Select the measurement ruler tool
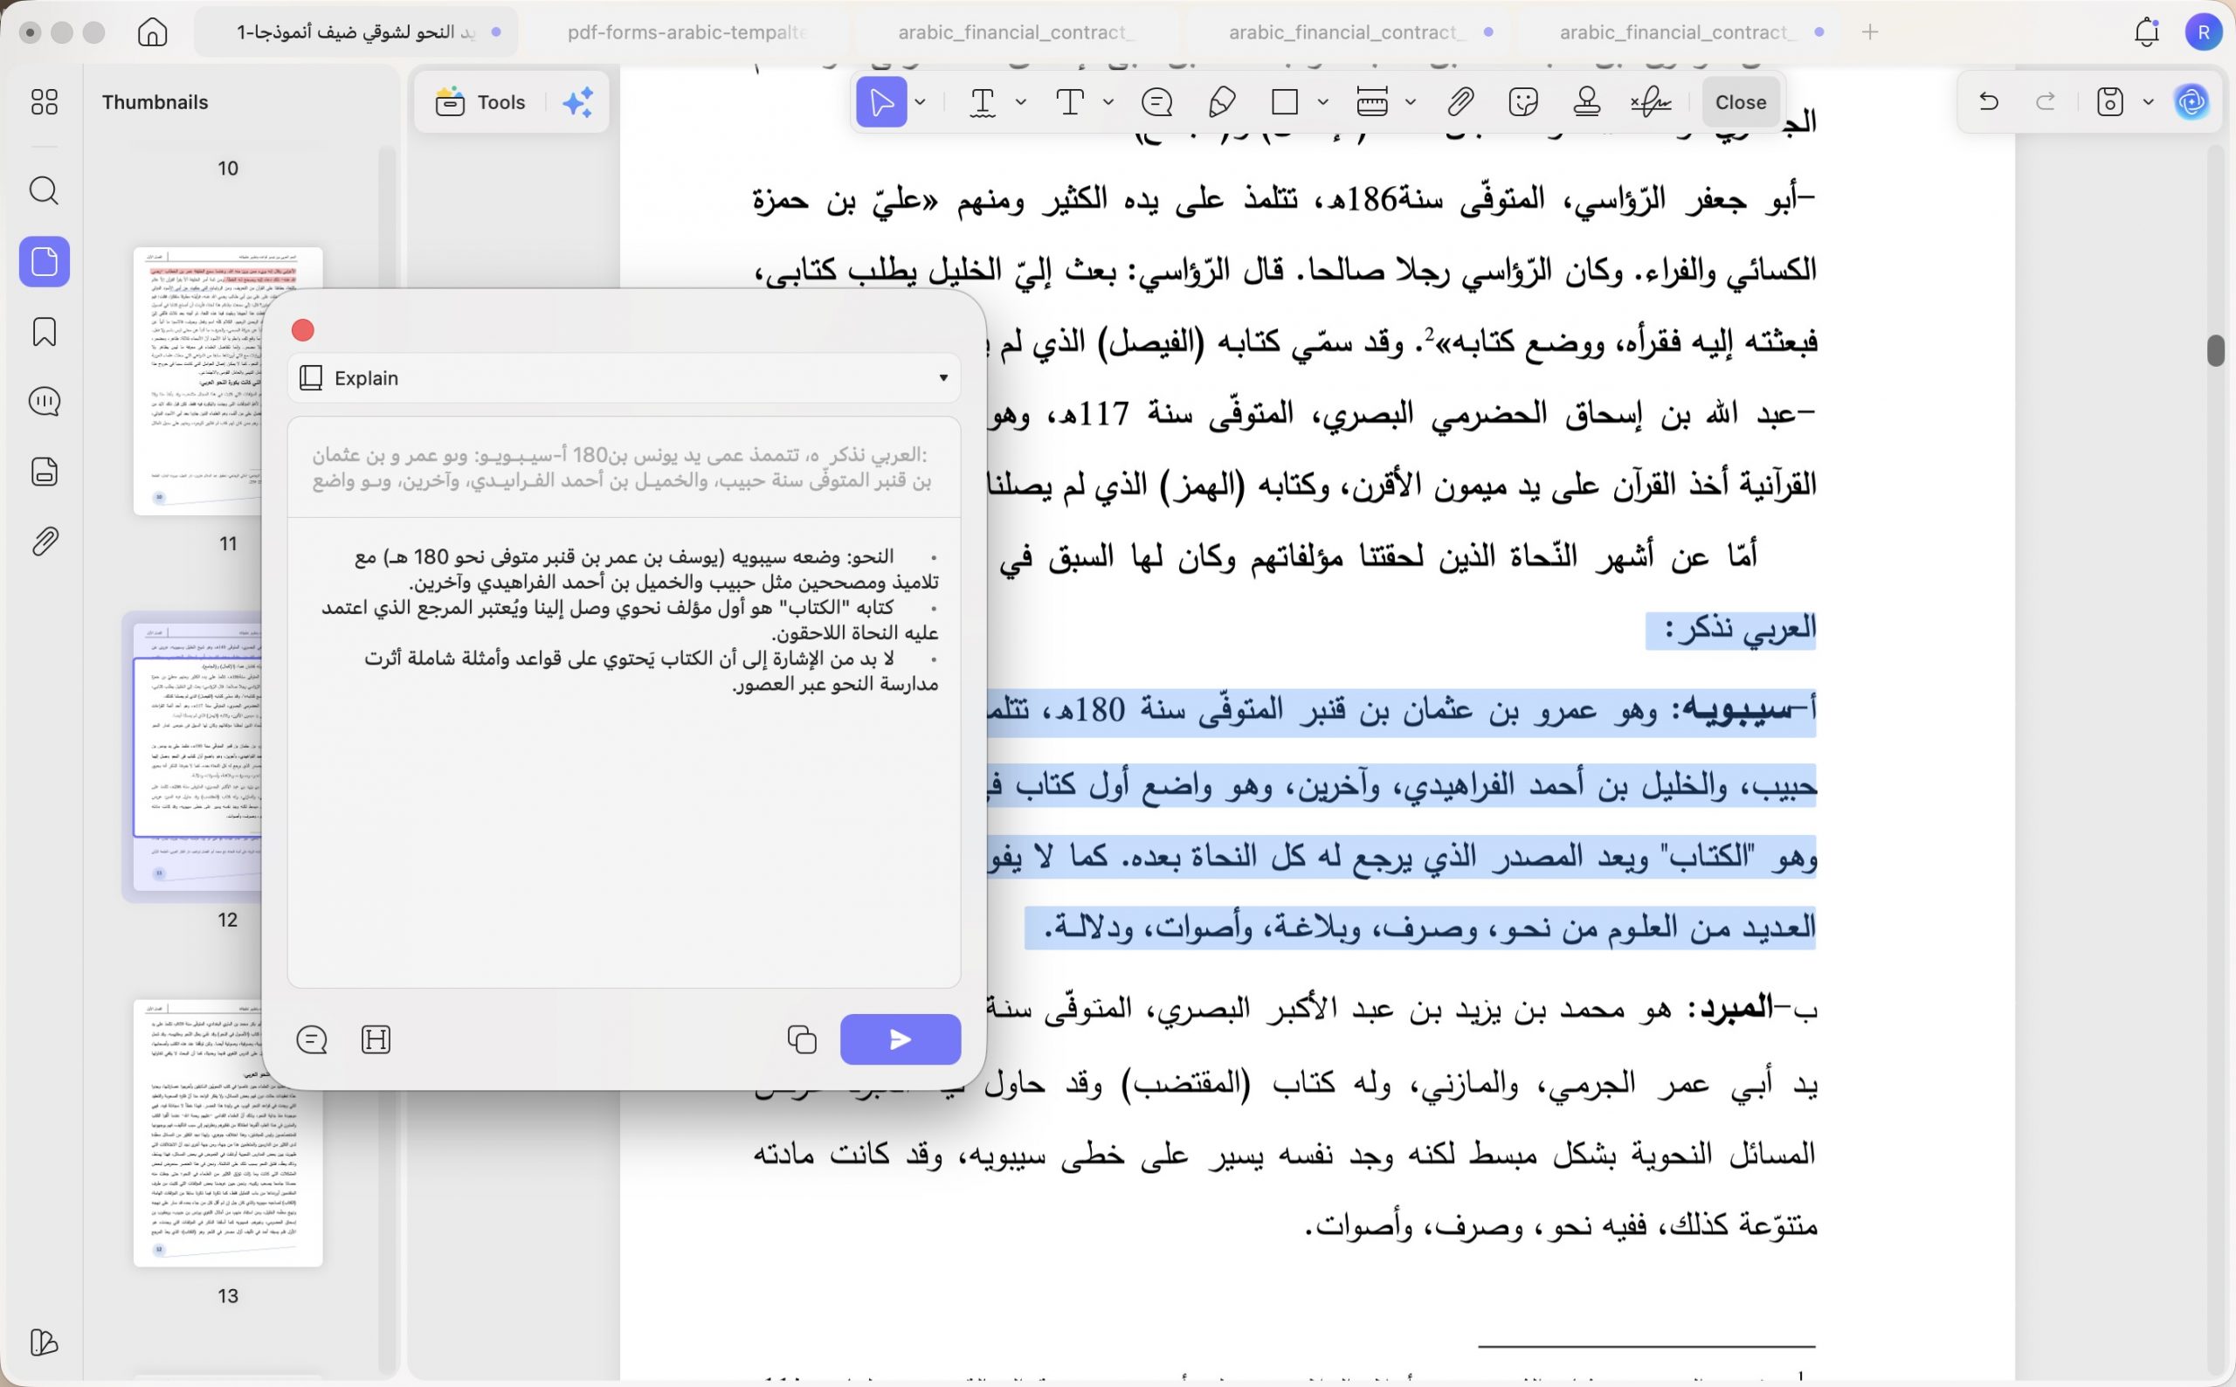This screenshot has width=2236, height=1387. [x=1372, y=102]
